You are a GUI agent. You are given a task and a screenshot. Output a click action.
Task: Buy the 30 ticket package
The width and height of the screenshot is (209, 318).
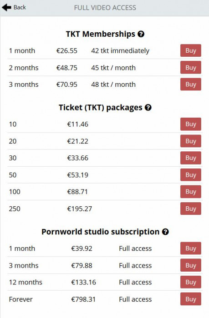click(x=191, y=158)
